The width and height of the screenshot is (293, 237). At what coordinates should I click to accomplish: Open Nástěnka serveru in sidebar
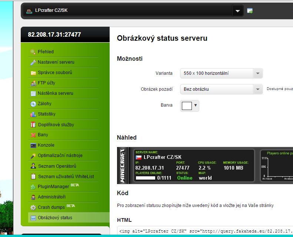55,93
